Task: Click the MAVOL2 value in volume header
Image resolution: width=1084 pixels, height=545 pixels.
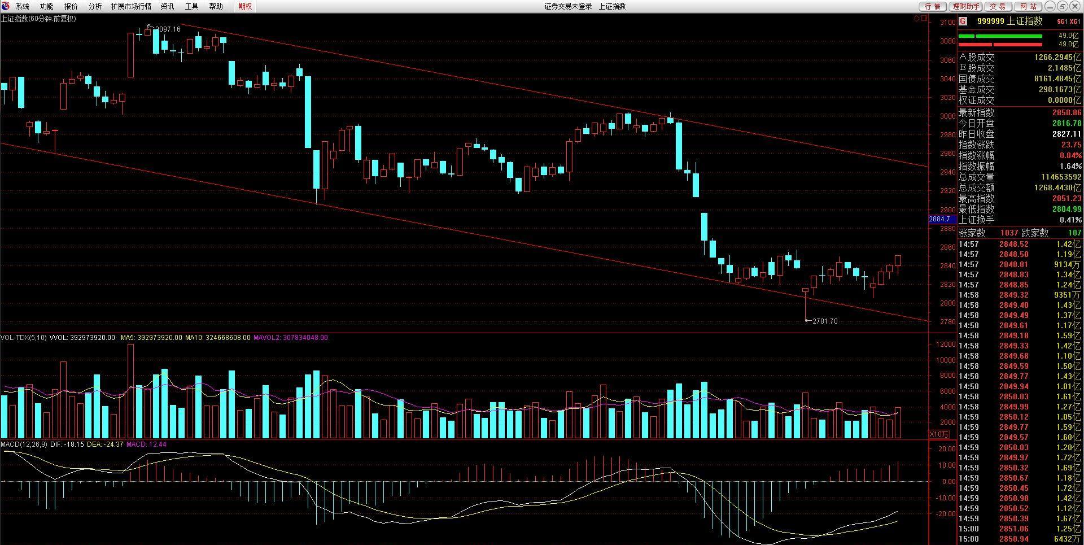Action: [x=291, y=338]
